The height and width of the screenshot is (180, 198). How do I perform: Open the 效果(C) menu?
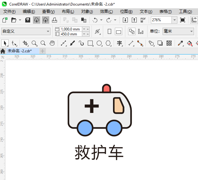[107, 12]
